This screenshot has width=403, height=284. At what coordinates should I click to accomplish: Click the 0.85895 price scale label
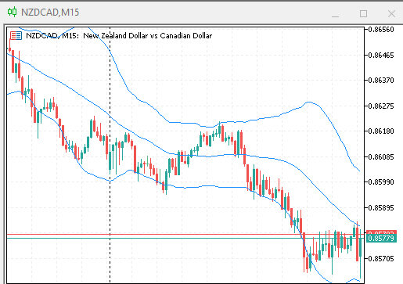click(x=381, y=208)
